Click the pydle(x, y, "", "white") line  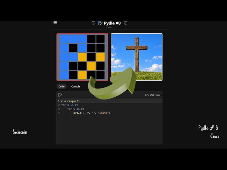(x=92, y=113)
